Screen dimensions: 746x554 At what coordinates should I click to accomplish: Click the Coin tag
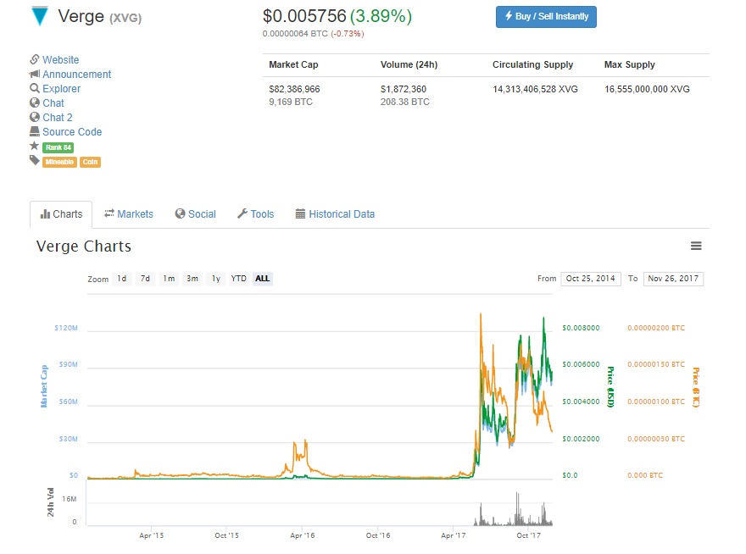point(90,162)
